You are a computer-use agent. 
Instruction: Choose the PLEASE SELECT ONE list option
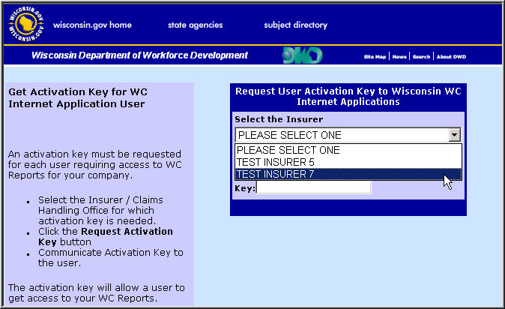click(288, 150)
